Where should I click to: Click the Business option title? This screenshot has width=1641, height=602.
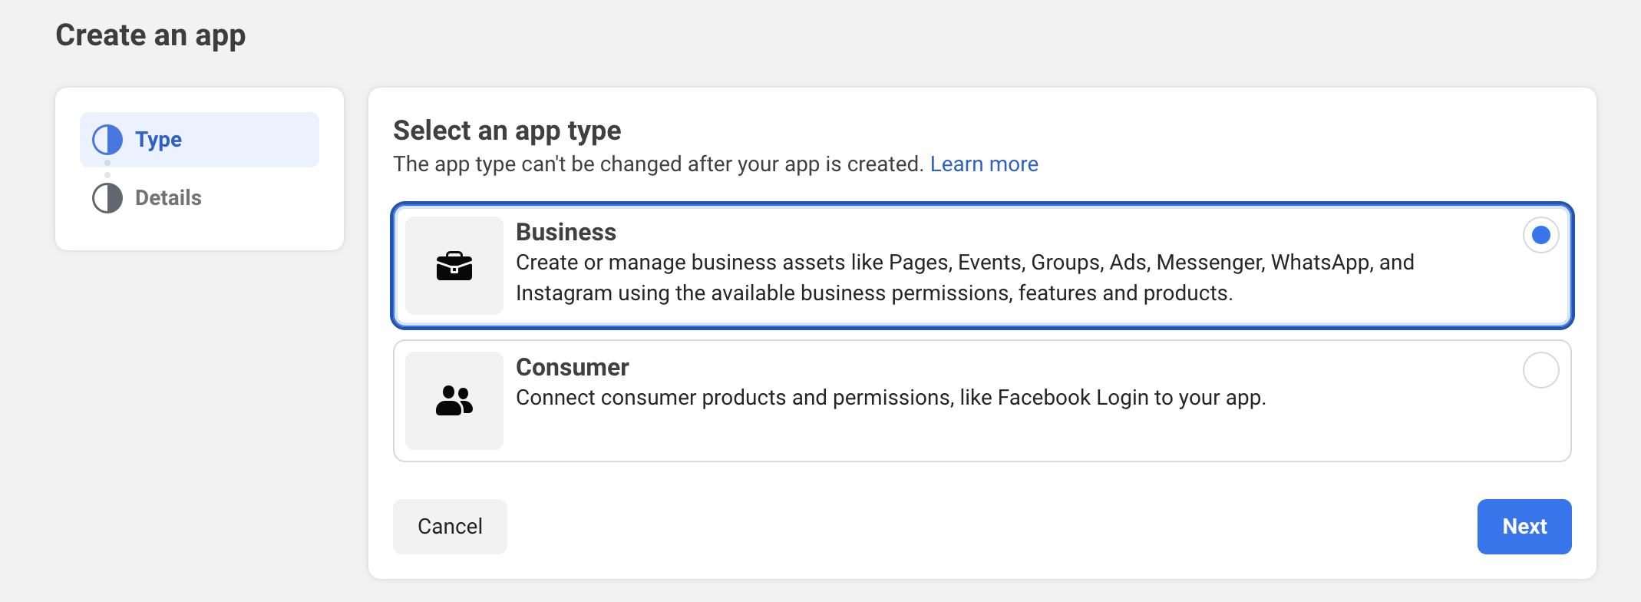[x=566, y=232]
